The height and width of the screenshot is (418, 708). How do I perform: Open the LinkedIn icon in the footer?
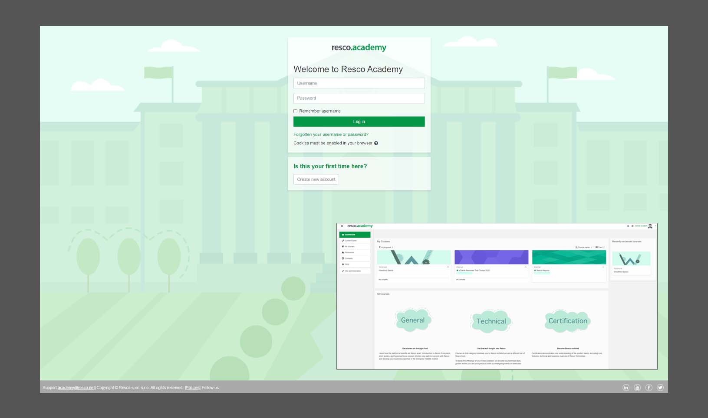click(x=626, y=388)
